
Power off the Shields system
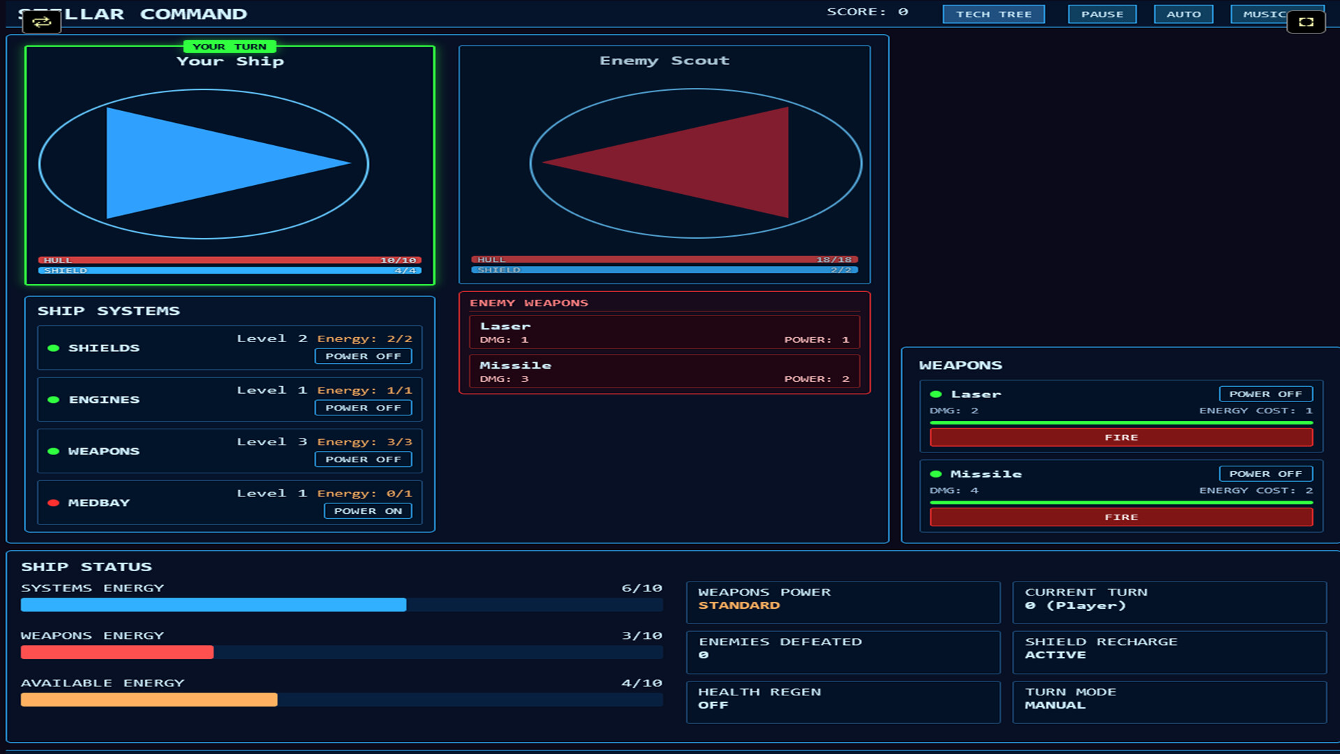[363, 356]
